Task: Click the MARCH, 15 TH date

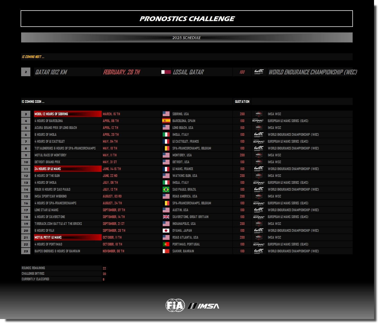Action: pos(111,114)
